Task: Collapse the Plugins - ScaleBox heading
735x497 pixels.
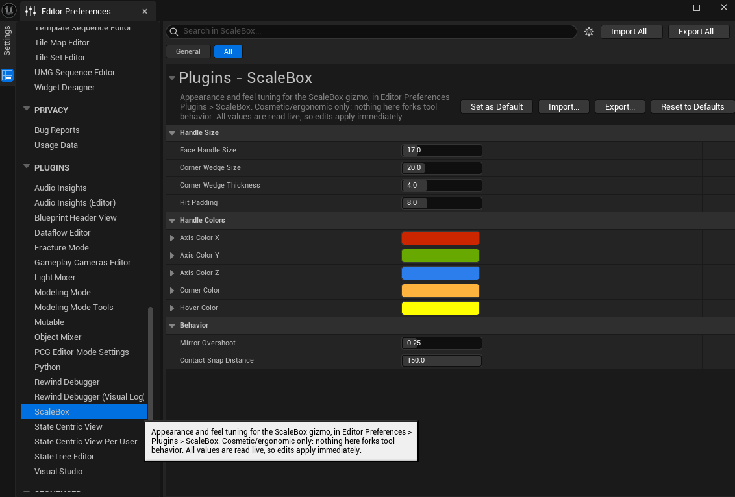Action: [172, 78]
